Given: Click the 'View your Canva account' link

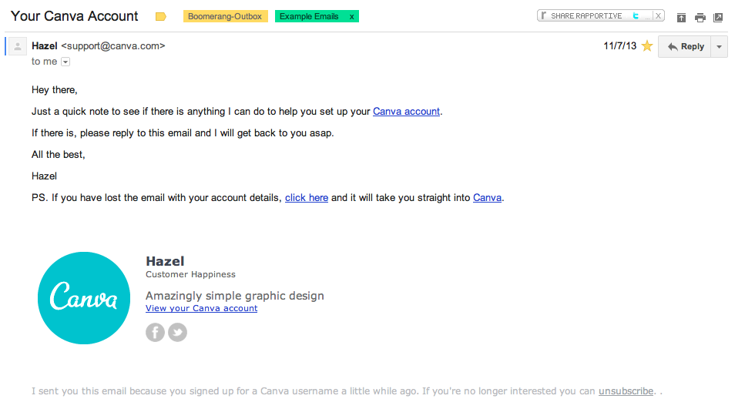Looking at the screenshot, I should point(201,308).
